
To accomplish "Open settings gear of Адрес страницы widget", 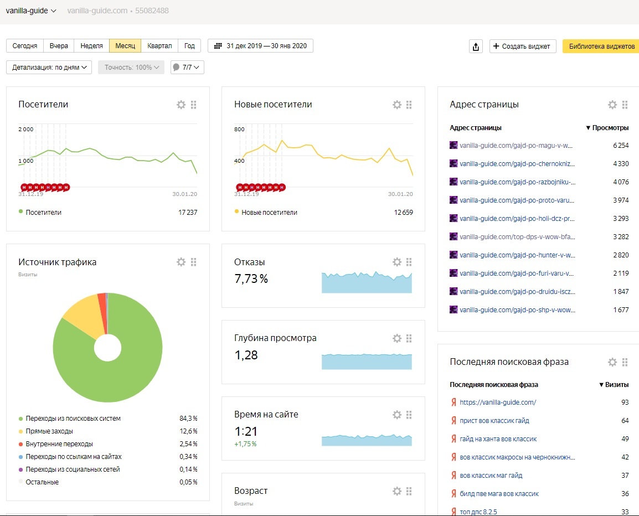I will pos(612,105).
